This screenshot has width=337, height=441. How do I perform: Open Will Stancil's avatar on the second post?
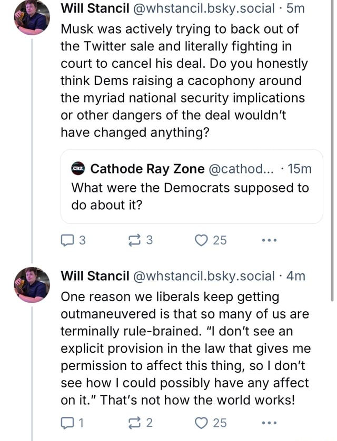(32, 285)
